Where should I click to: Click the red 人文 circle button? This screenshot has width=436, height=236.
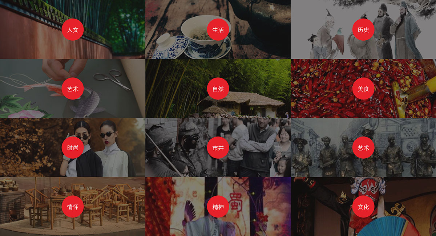pyautogui.click(x=73, y=30)
